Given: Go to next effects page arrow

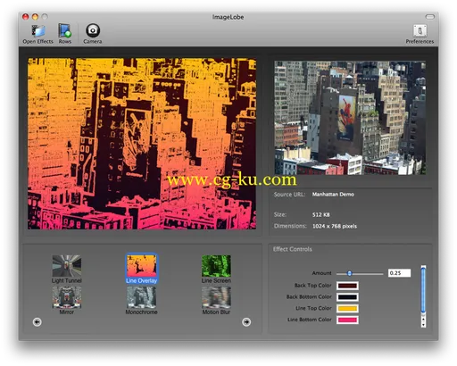Looking at the screenshot, I should (246, 322).
